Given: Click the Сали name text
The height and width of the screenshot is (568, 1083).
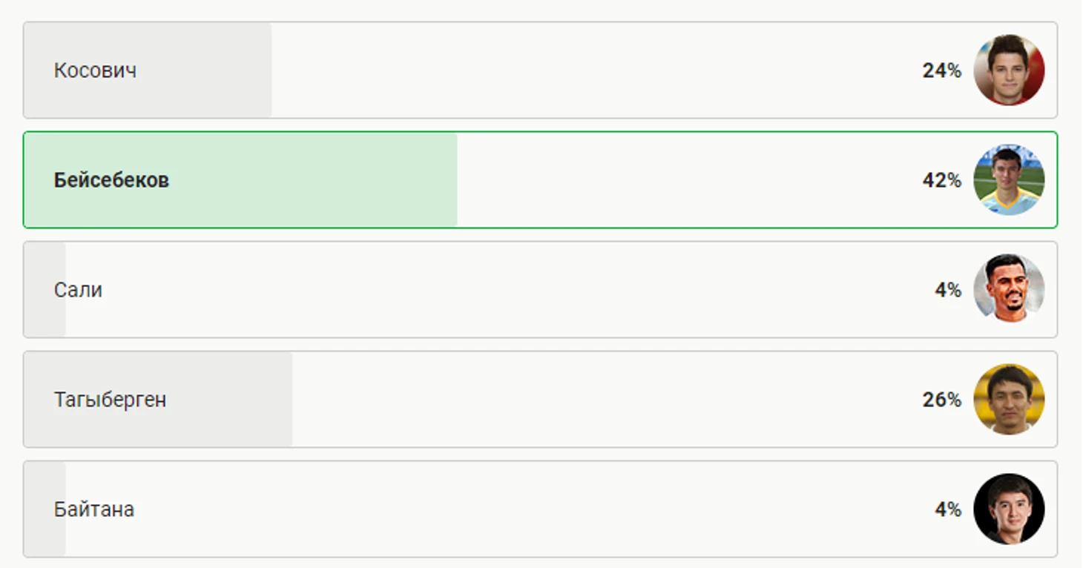Looking at the screenshot, I should [78, 290].
